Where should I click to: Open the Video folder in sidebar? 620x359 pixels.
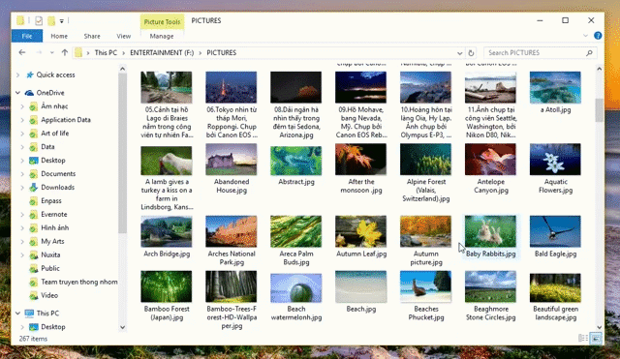49,295
